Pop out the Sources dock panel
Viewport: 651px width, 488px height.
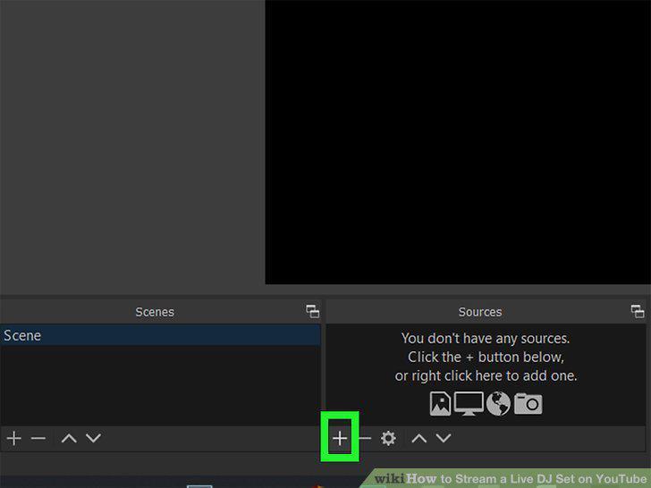click(638, 312)
